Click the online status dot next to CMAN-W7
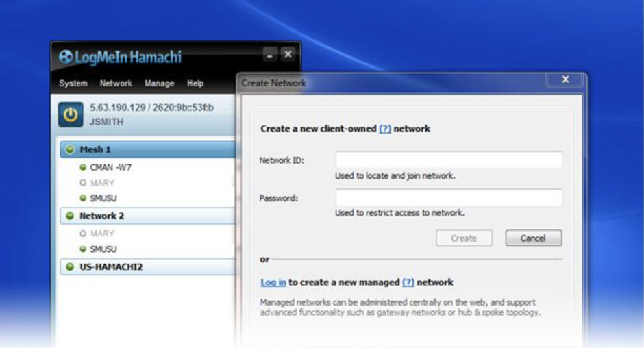 [x=83, y=167]
